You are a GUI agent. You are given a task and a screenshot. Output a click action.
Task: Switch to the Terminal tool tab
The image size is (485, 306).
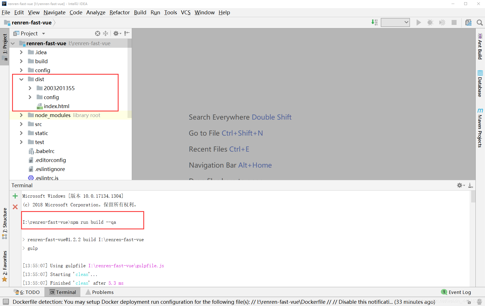(x=63, y=292)
